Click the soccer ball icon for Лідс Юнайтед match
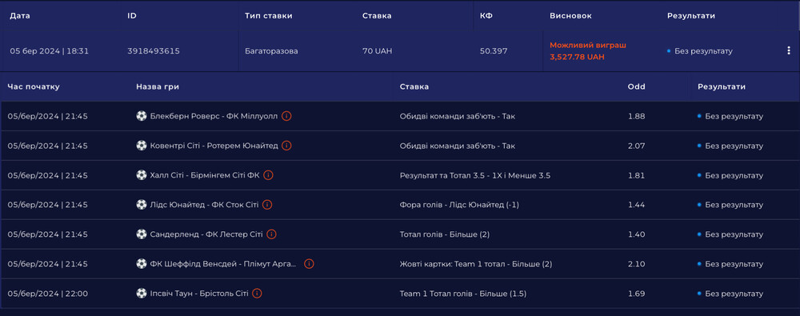 coord(142,205)
